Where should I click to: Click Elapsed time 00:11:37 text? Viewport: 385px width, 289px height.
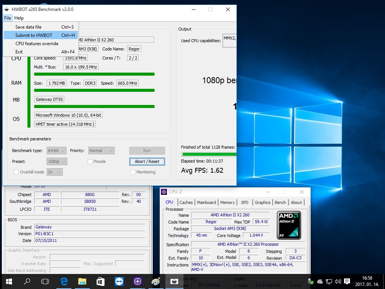pos(202,161)
